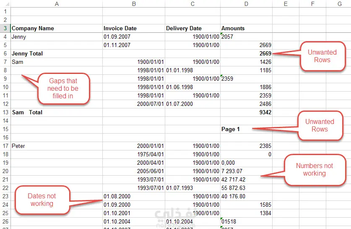Select column D header
Image resolution: width=351 pixels, height=229 pixels.
(x=246, y=4)
